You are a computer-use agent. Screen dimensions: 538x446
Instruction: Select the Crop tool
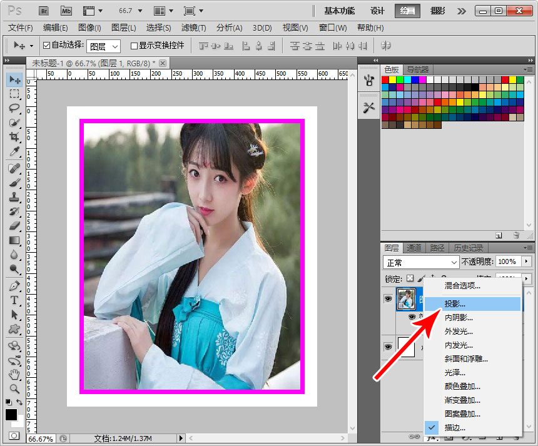(x=14, y=137)
